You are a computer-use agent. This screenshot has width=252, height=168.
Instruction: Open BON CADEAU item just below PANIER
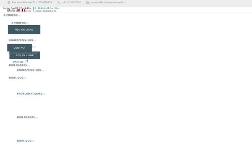(18, 65)
